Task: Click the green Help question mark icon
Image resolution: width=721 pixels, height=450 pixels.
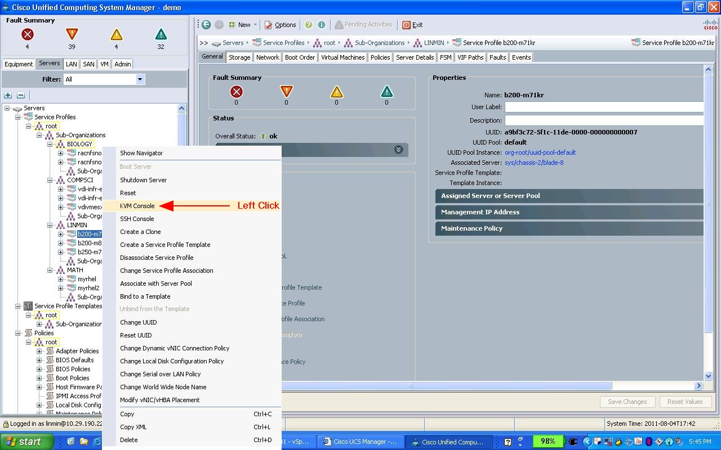Action: pyautogui.click(x=309, y=25)
